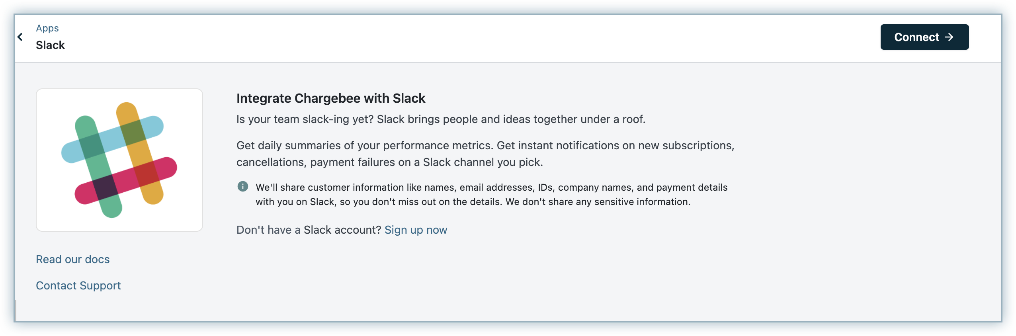Open the Read our docs link

pos(73,260)
